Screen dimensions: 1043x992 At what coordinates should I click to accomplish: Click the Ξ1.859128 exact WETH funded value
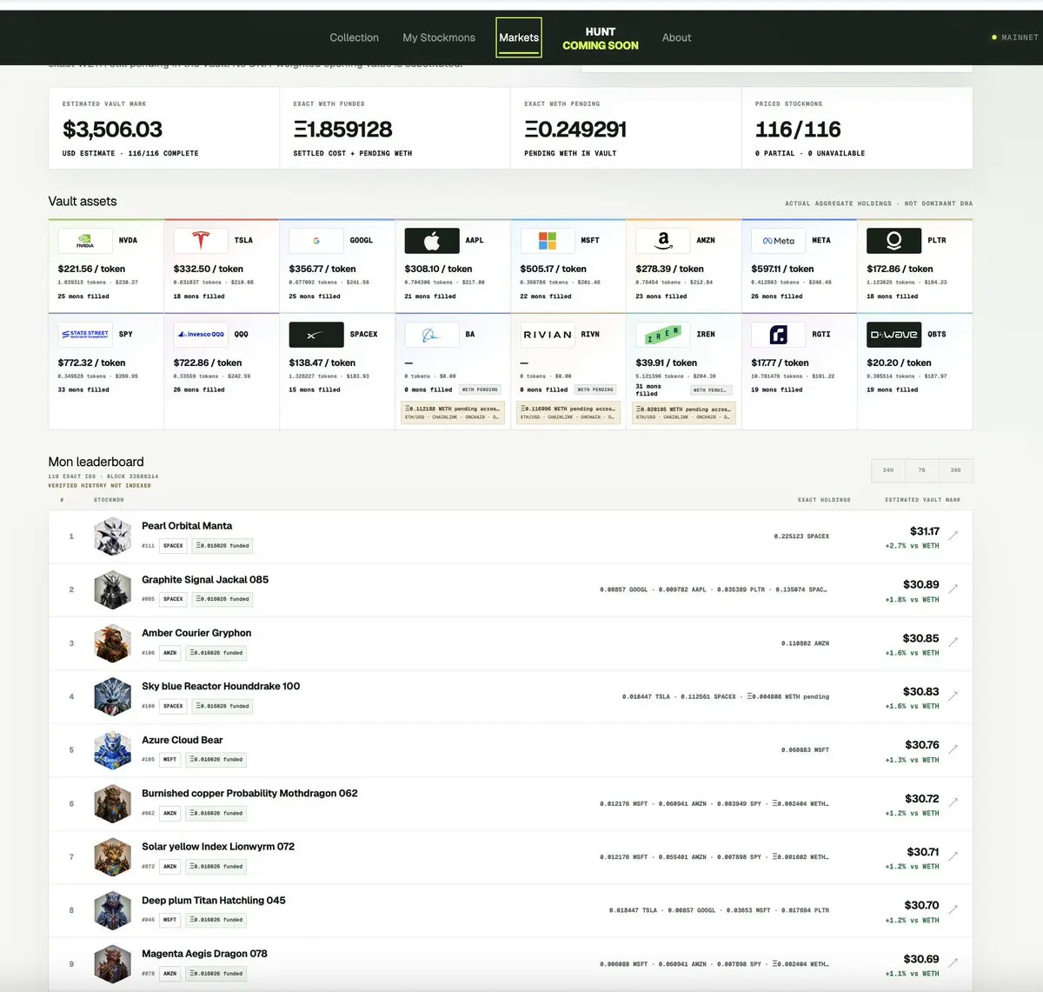342,130
